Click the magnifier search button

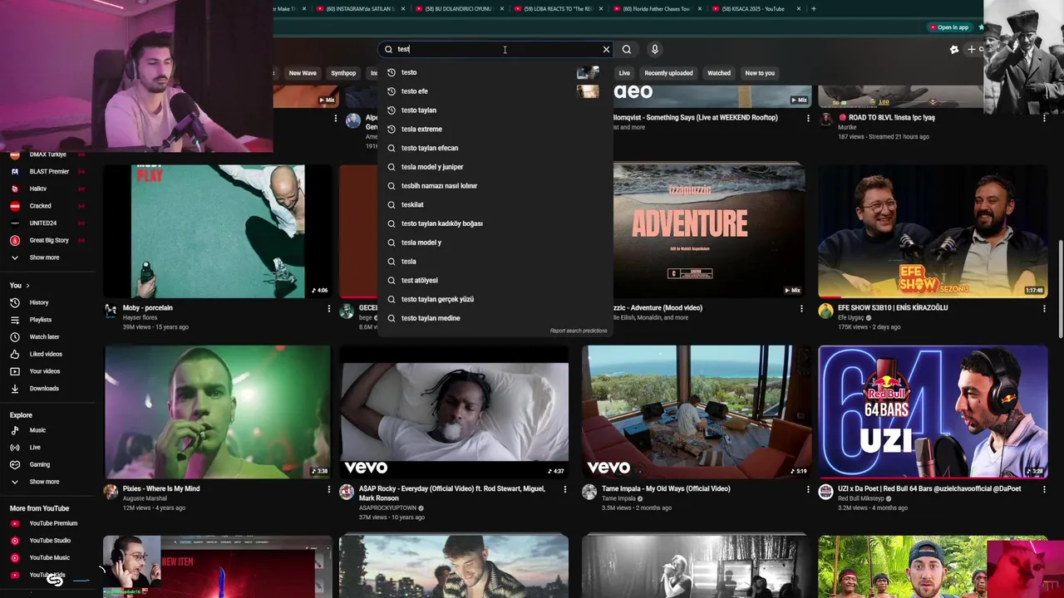pyautogui.click(x=627, y=49)
